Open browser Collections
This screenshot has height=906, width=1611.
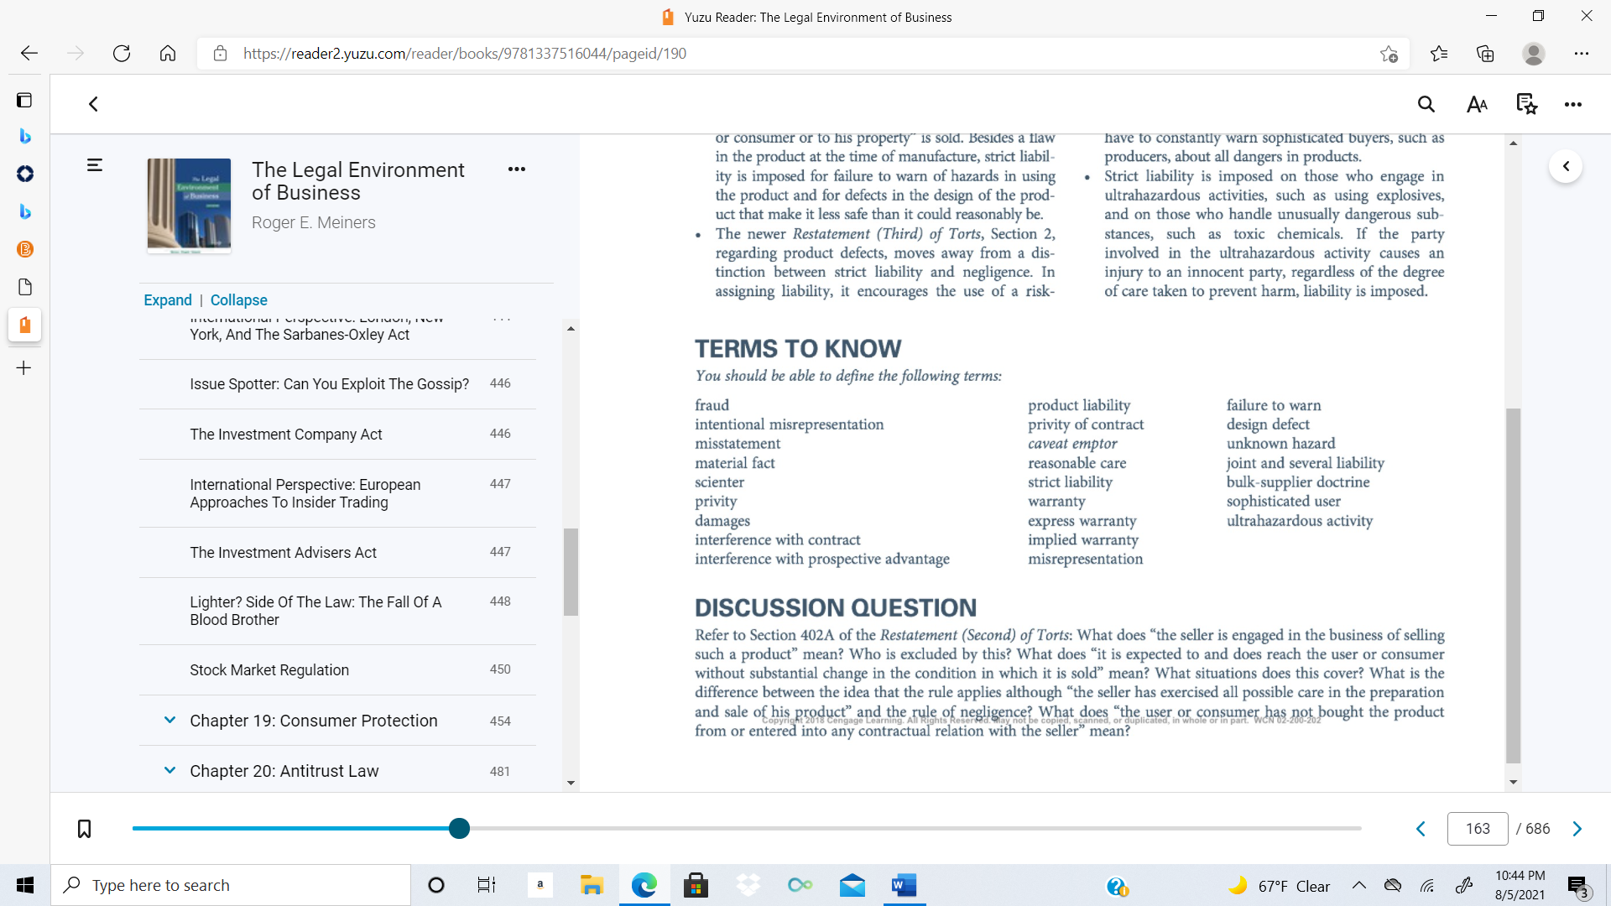point(1485,54)
